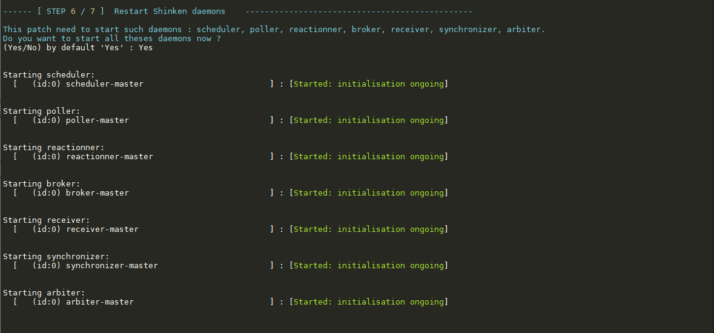Click the "Starting poller:" line
This screenshot has height=333, width=714.
41,111
